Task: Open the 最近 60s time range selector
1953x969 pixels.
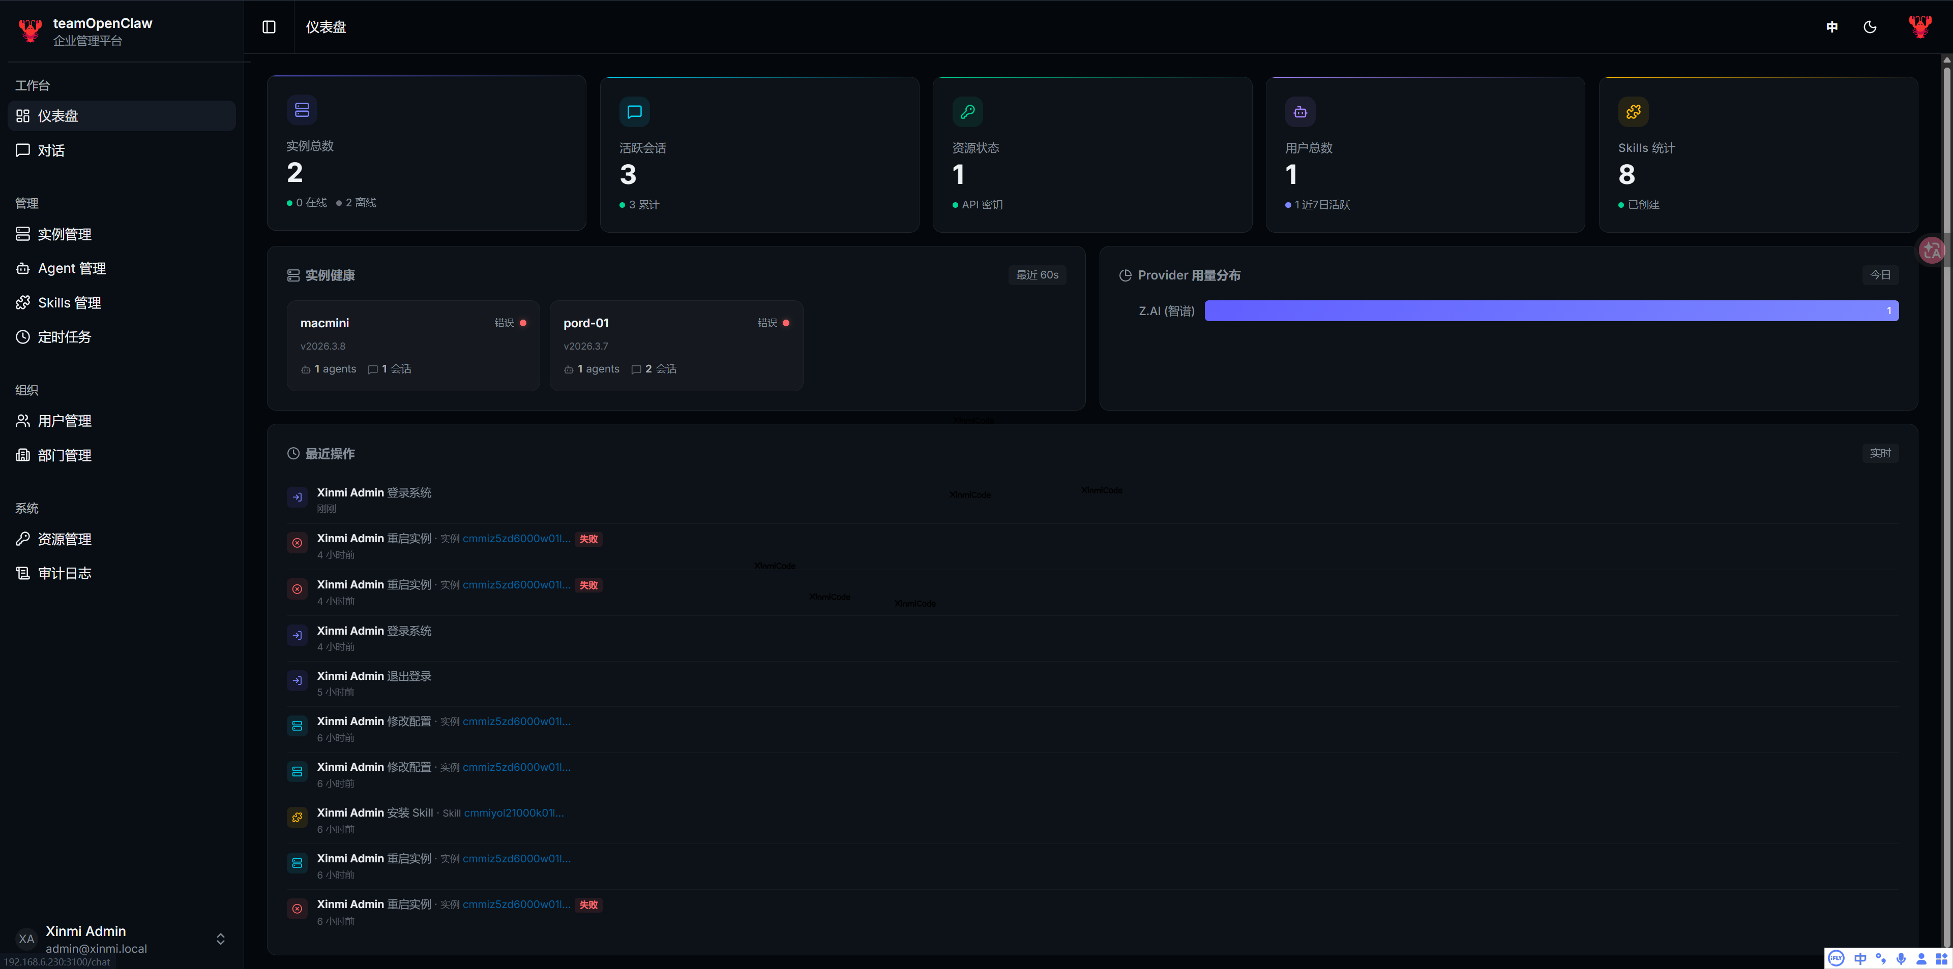Action: point(1038,274)
